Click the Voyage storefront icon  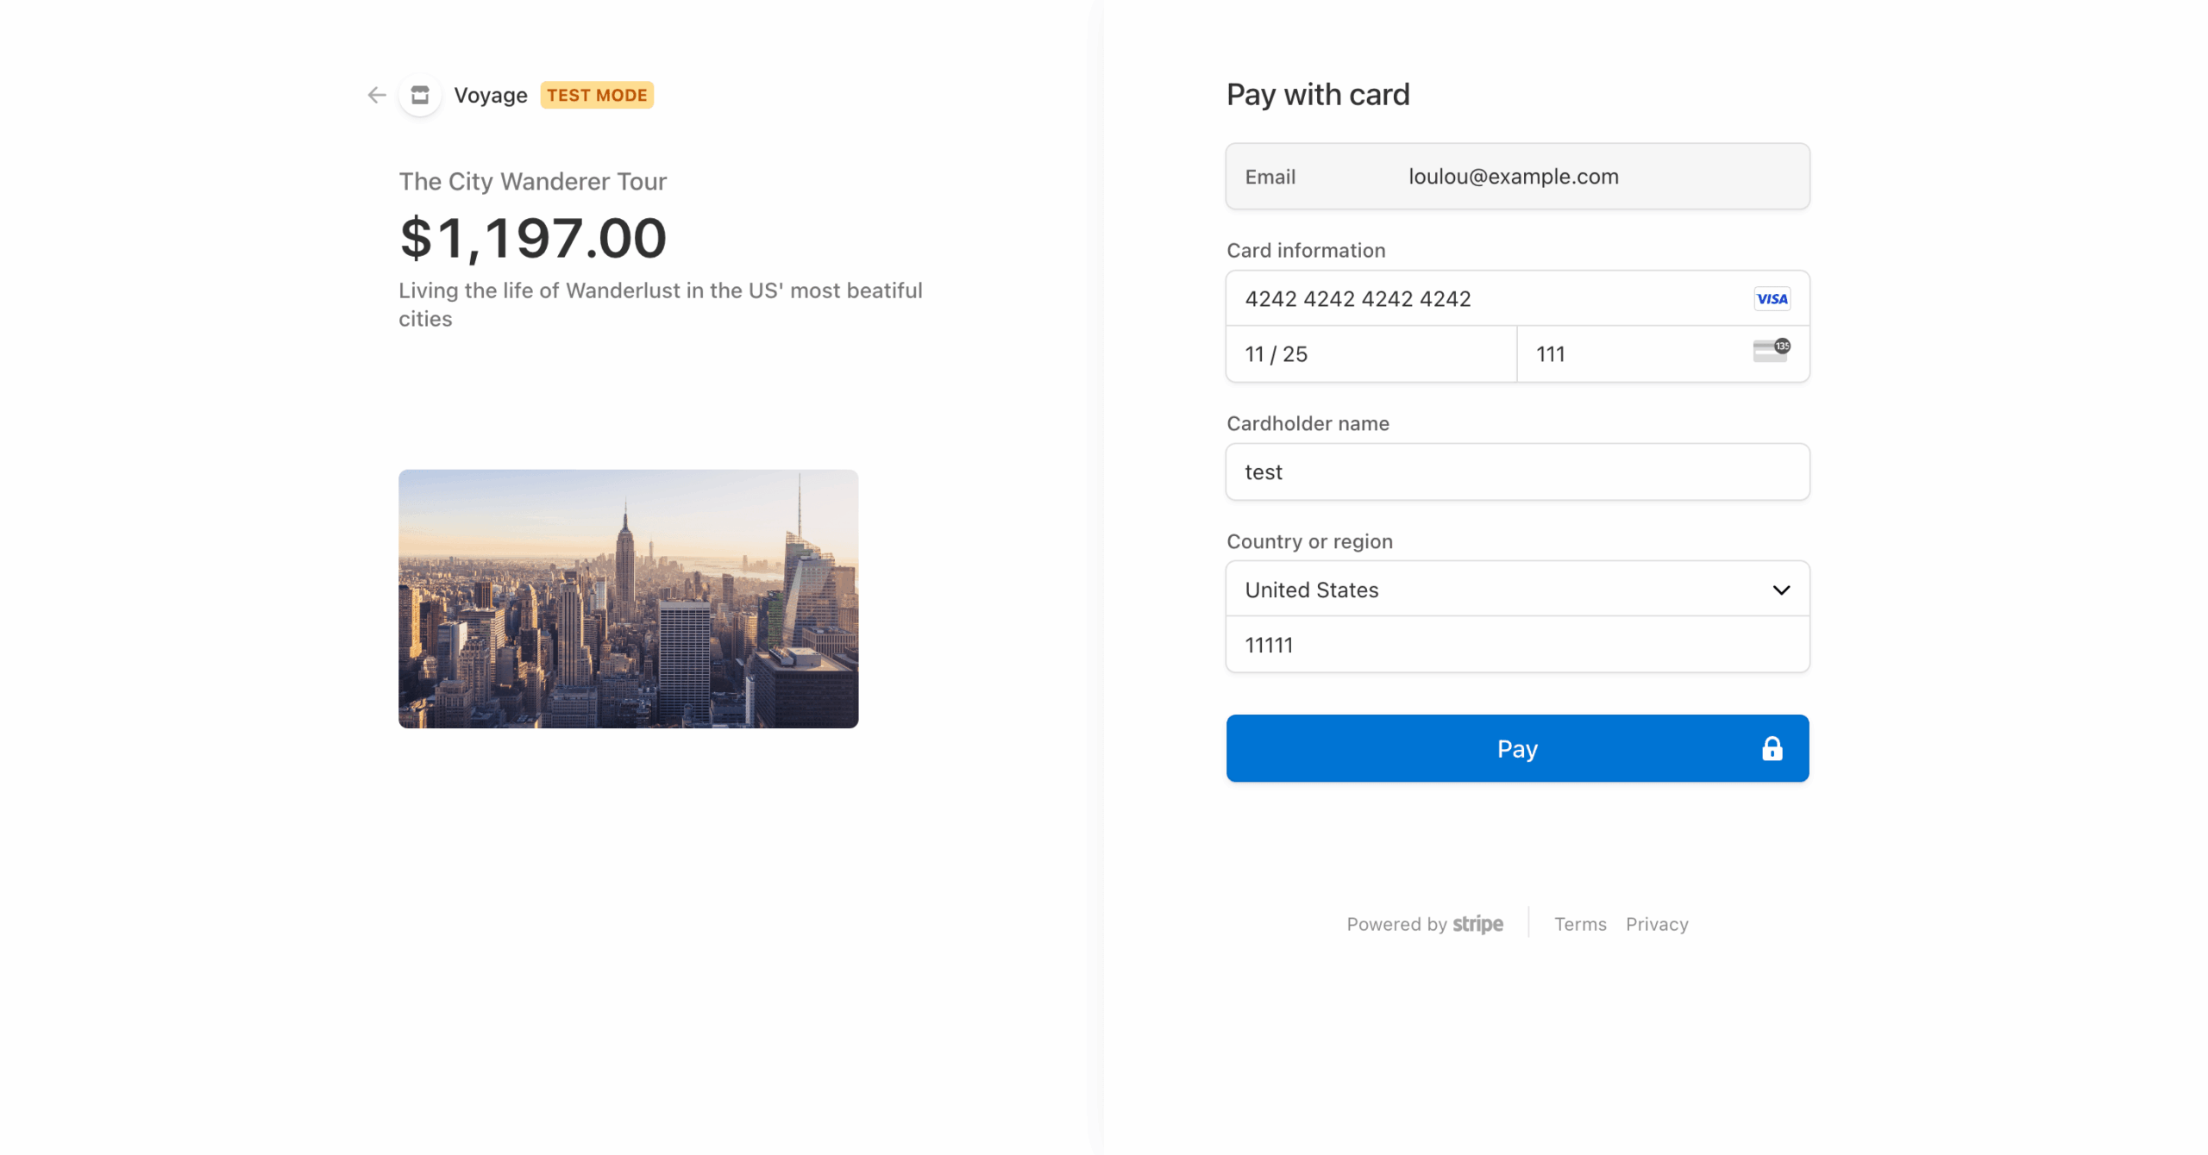[420, 95]
